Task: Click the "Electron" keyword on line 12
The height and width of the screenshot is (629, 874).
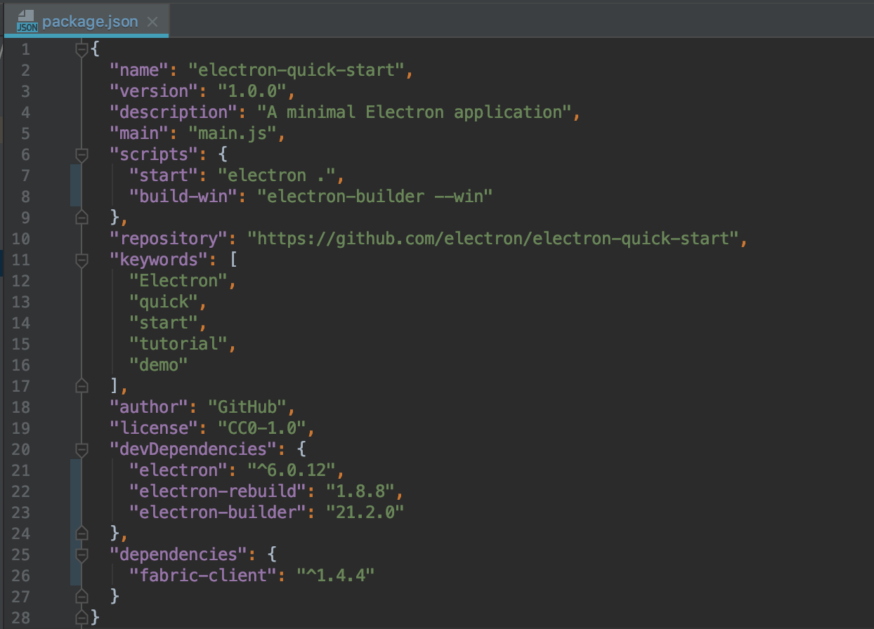Action: [x=179, y=281]
